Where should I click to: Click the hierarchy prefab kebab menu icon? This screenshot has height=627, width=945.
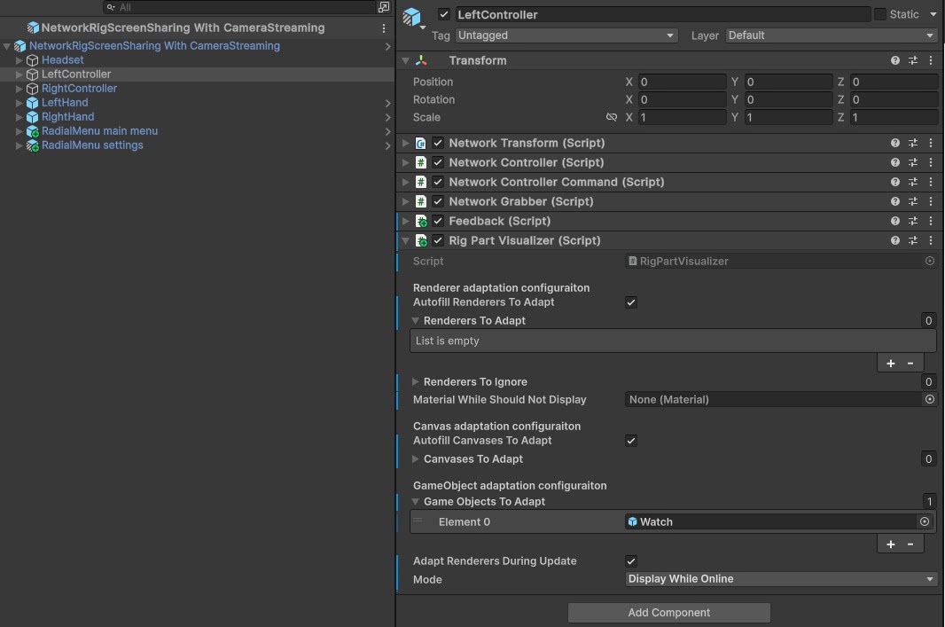click(384, 28)
